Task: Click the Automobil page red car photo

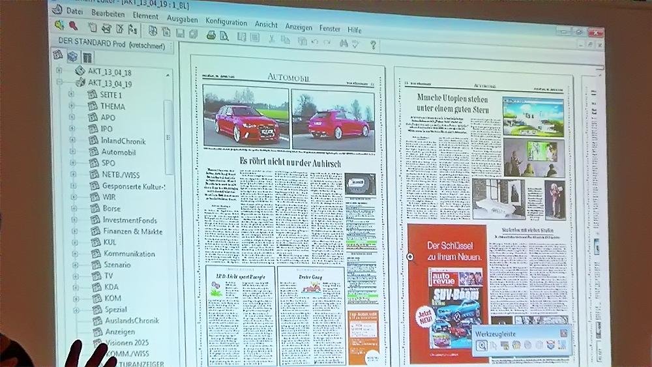Action: (x=246, y=119)
